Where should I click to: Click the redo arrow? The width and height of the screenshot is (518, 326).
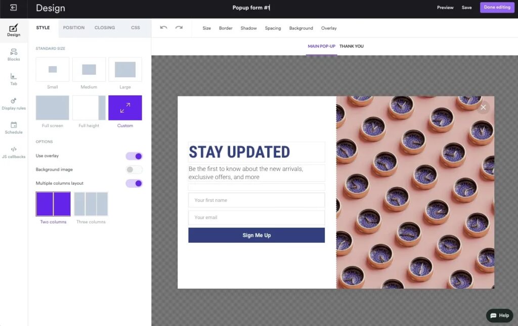click(179, 28)
